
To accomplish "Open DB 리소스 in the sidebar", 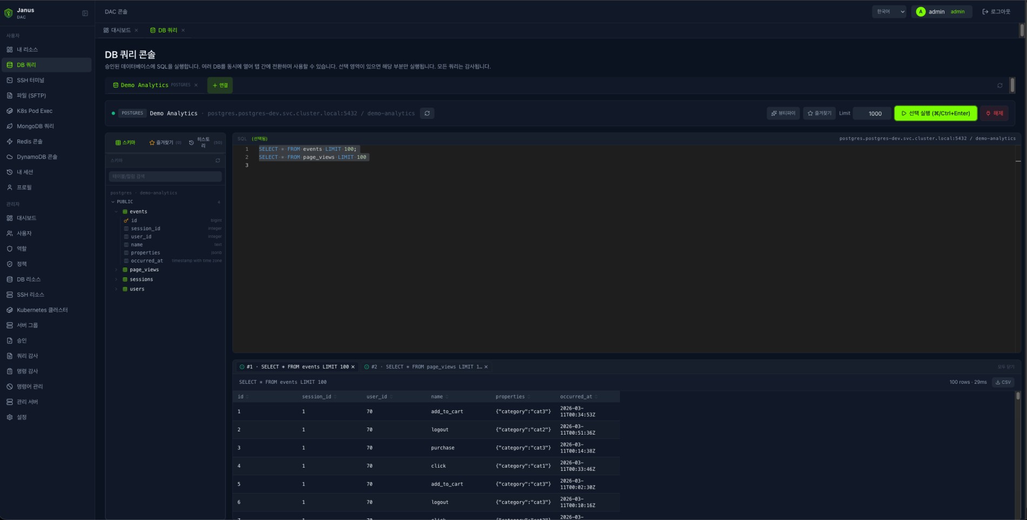I will coord(46,279).
